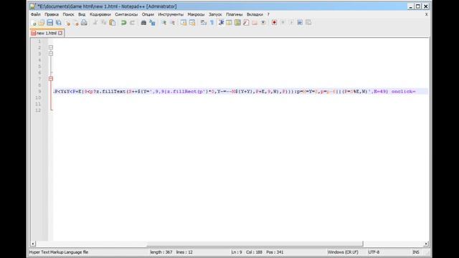Screen dimensions: 459x258
Task: Click the Save All toolbar icon
Action: point(59,22)
